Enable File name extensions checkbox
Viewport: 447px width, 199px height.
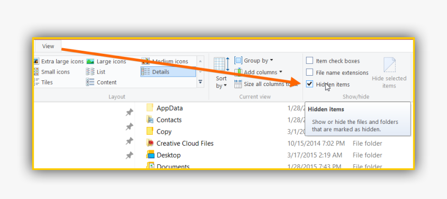click(310, 73)
